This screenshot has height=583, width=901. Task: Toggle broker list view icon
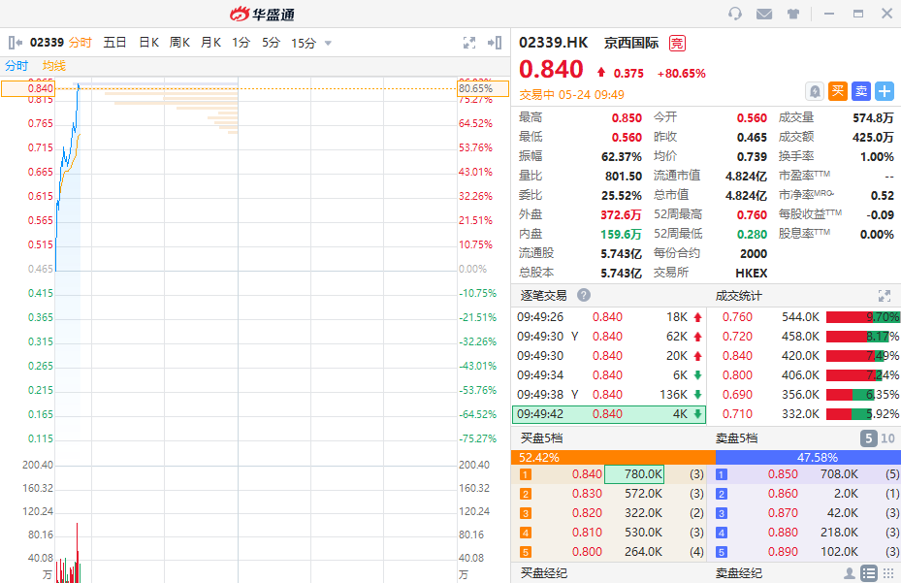(869, 573)
